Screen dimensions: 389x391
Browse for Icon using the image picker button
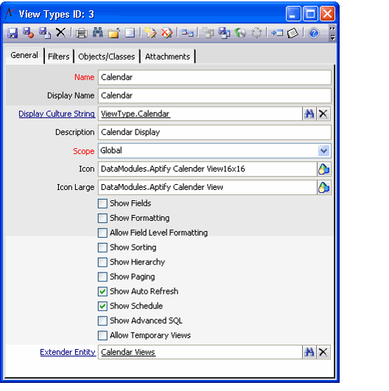(324, 169)
